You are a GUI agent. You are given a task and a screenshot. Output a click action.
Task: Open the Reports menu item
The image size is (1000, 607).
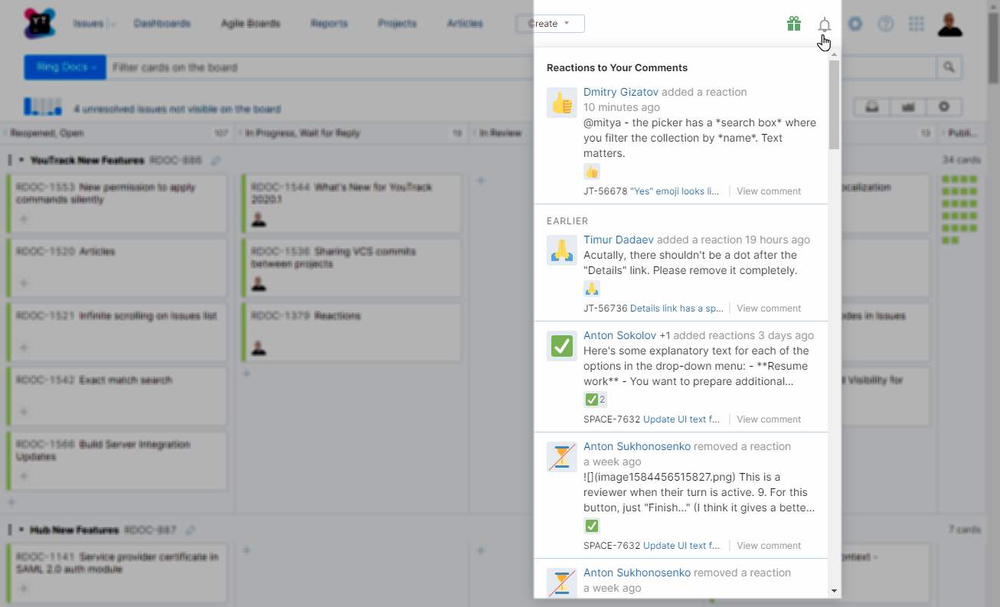(x=329, y=23)
